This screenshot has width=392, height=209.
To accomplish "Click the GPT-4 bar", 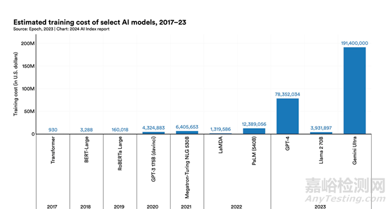I will click(288, 116).
